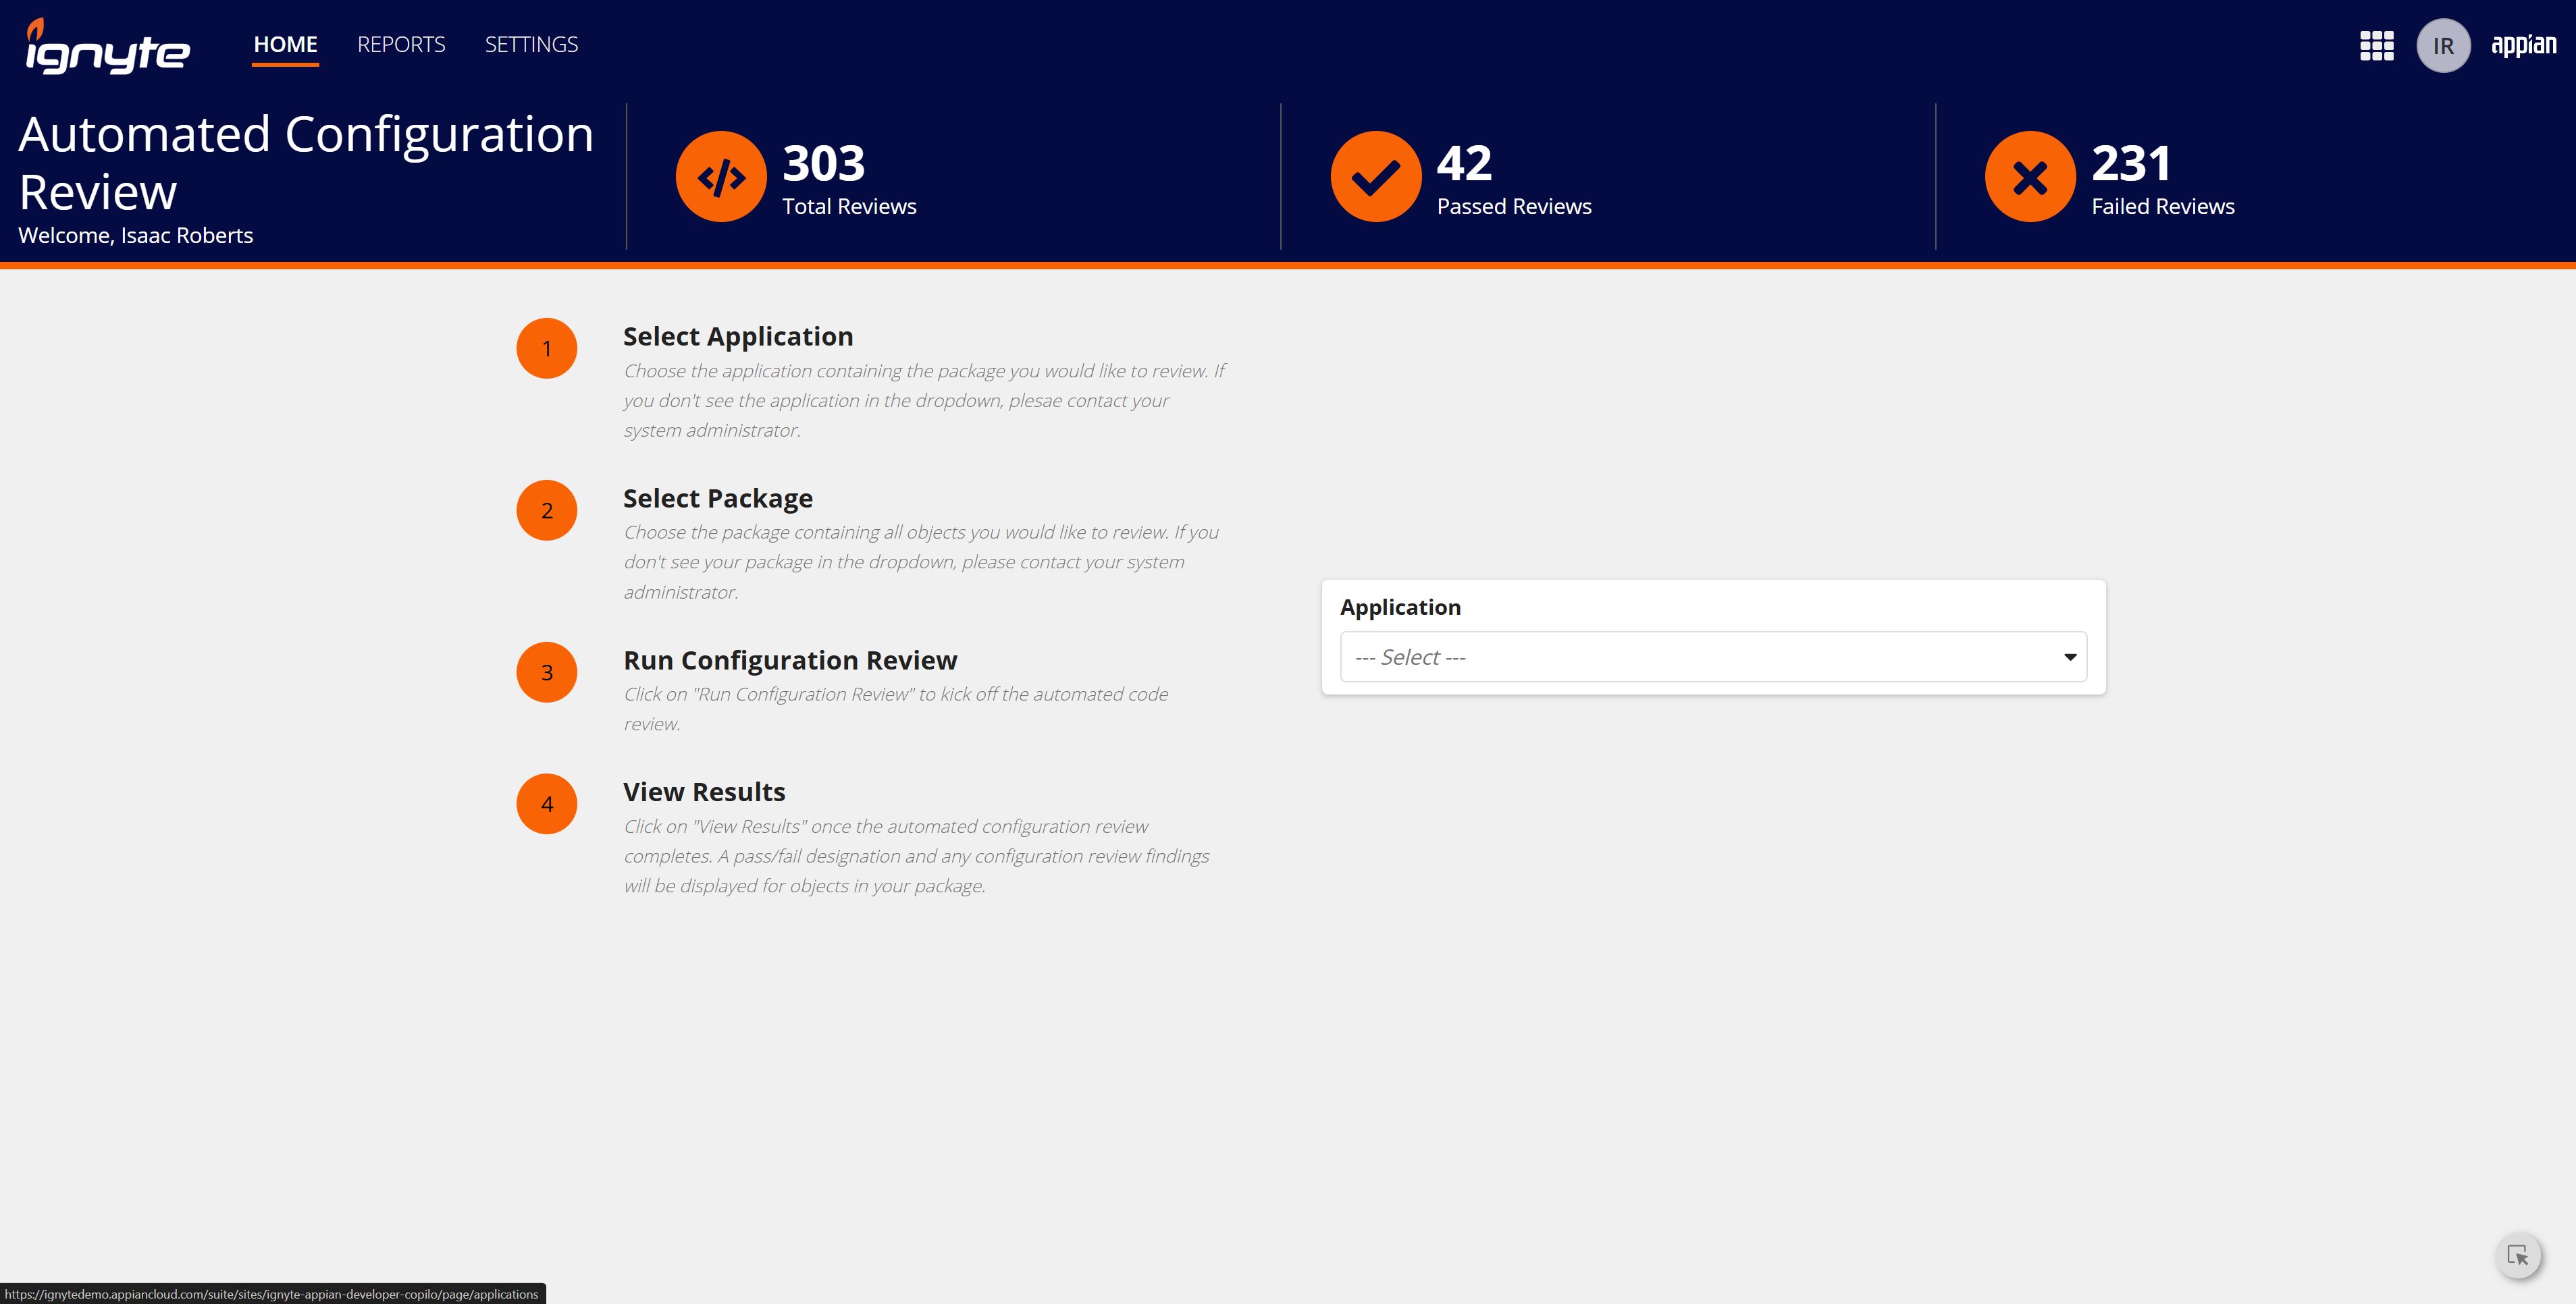Click the Total Reviews code icon
This screenshot has width=2576, height=1304.
721,177
